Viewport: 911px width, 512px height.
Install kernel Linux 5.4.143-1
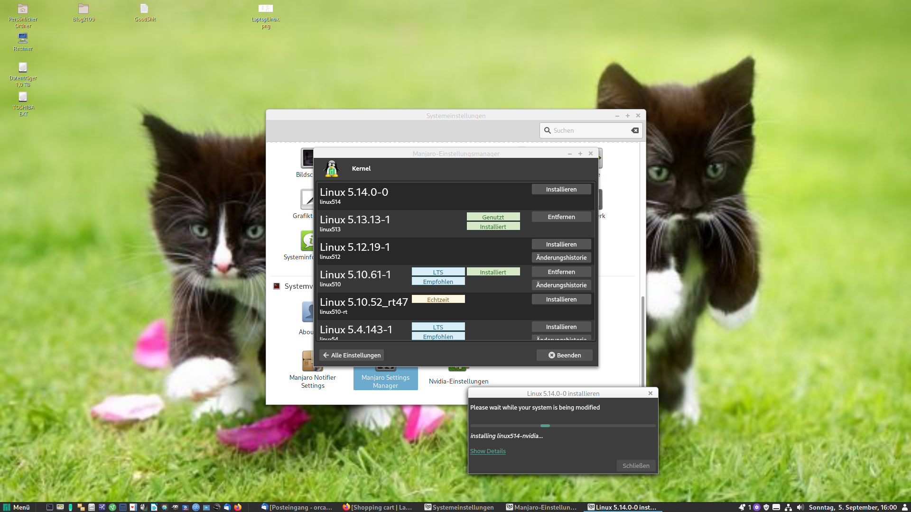561,327
